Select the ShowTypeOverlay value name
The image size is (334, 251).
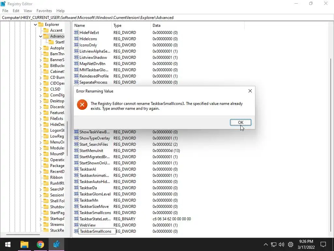(x=95, y=138)
